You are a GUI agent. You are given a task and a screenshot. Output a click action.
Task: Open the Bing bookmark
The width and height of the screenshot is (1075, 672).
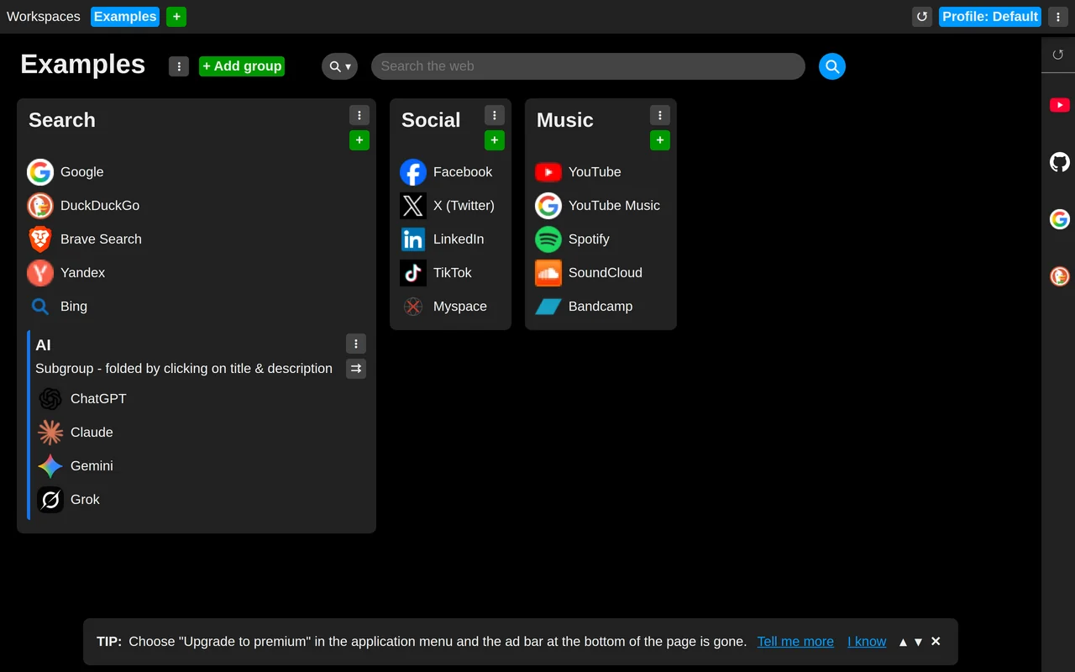tap(57, 306)
